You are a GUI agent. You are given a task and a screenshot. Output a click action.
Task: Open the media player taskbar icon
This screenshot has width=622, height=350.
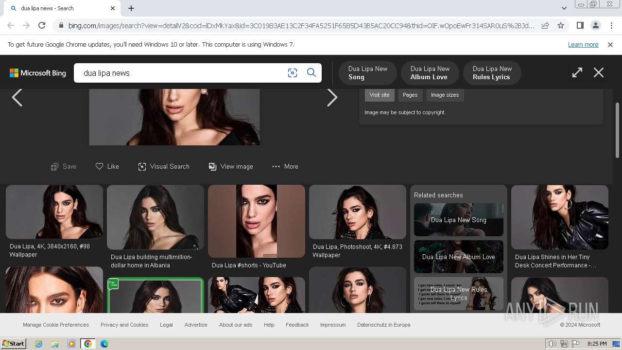(x=71, y=344)
